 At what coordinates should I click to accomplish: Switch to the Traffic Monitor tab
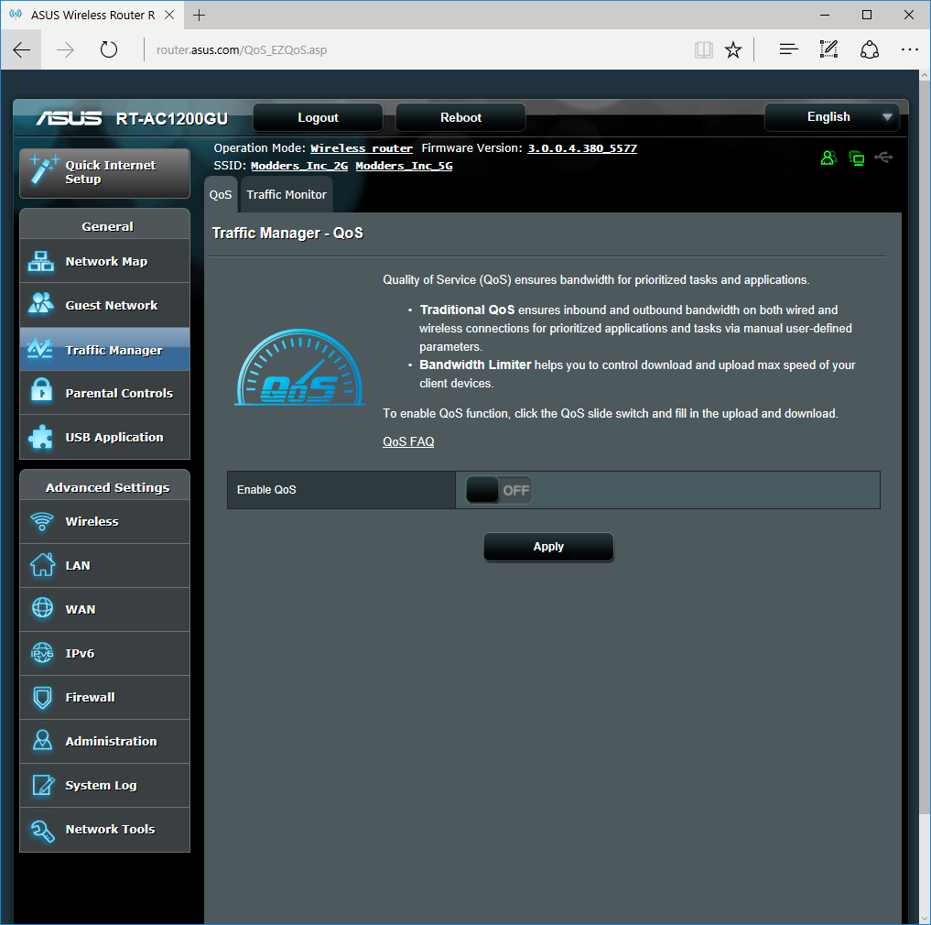286,194
